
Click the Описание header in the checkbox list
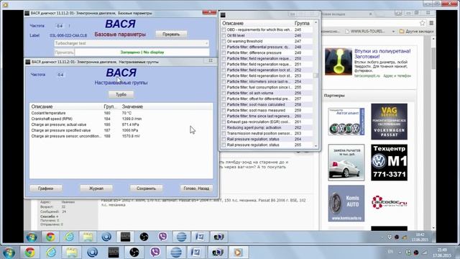click(x=233, y=23)
